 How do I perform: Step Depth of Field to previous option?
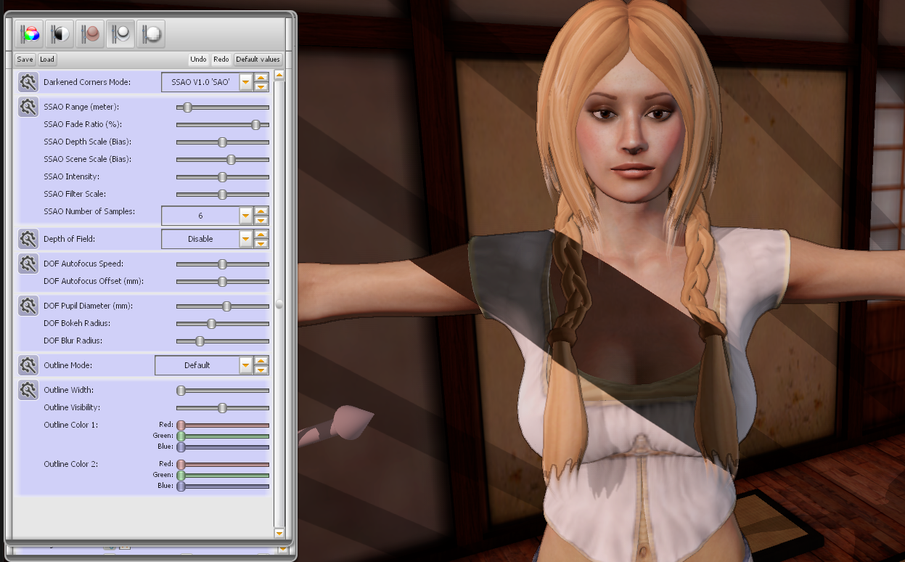pos(262,235)
